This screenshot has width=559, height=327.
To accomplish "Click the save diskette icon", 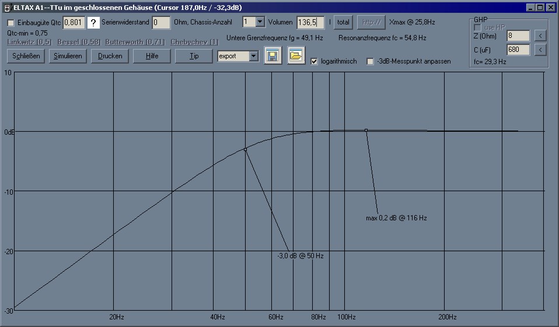I will [x=272, y=55].
